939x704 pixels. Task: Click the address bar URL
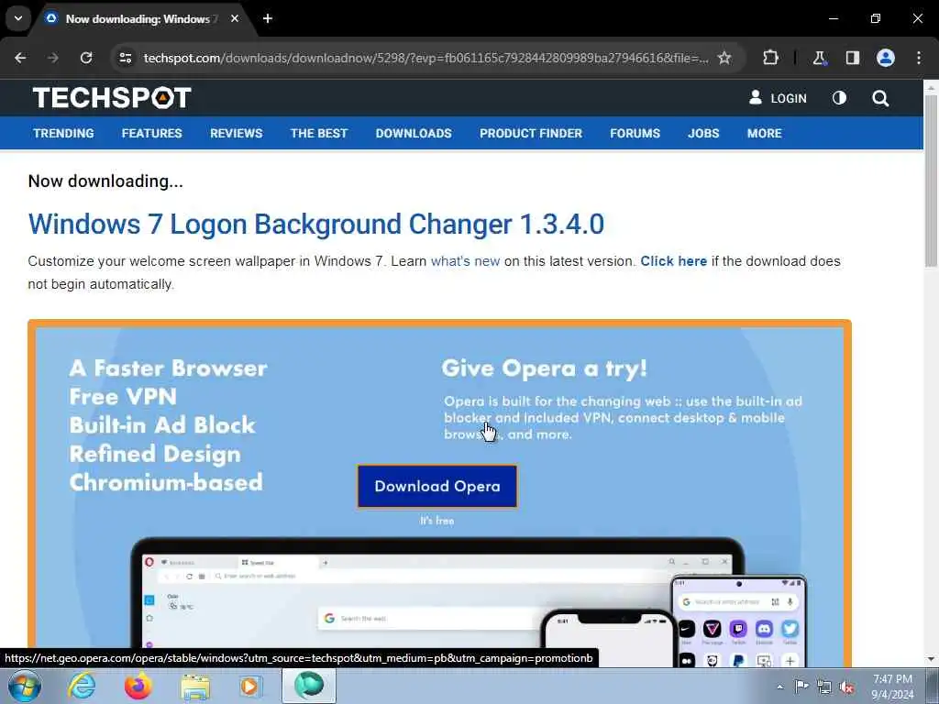click(x=425, y=58)
